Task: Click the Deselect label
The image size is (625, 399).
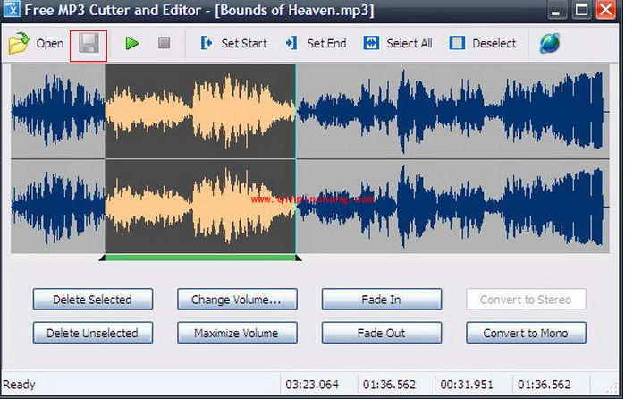Action: coord(494,43)
